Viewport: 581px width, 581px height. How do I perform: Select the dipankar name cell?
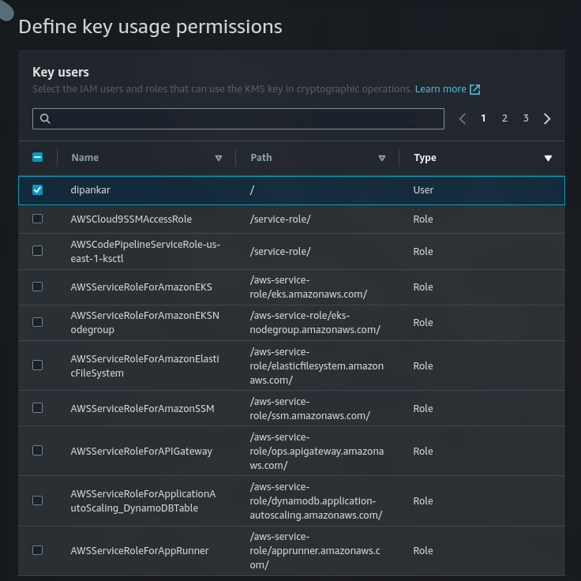click(x=91, y=190)
